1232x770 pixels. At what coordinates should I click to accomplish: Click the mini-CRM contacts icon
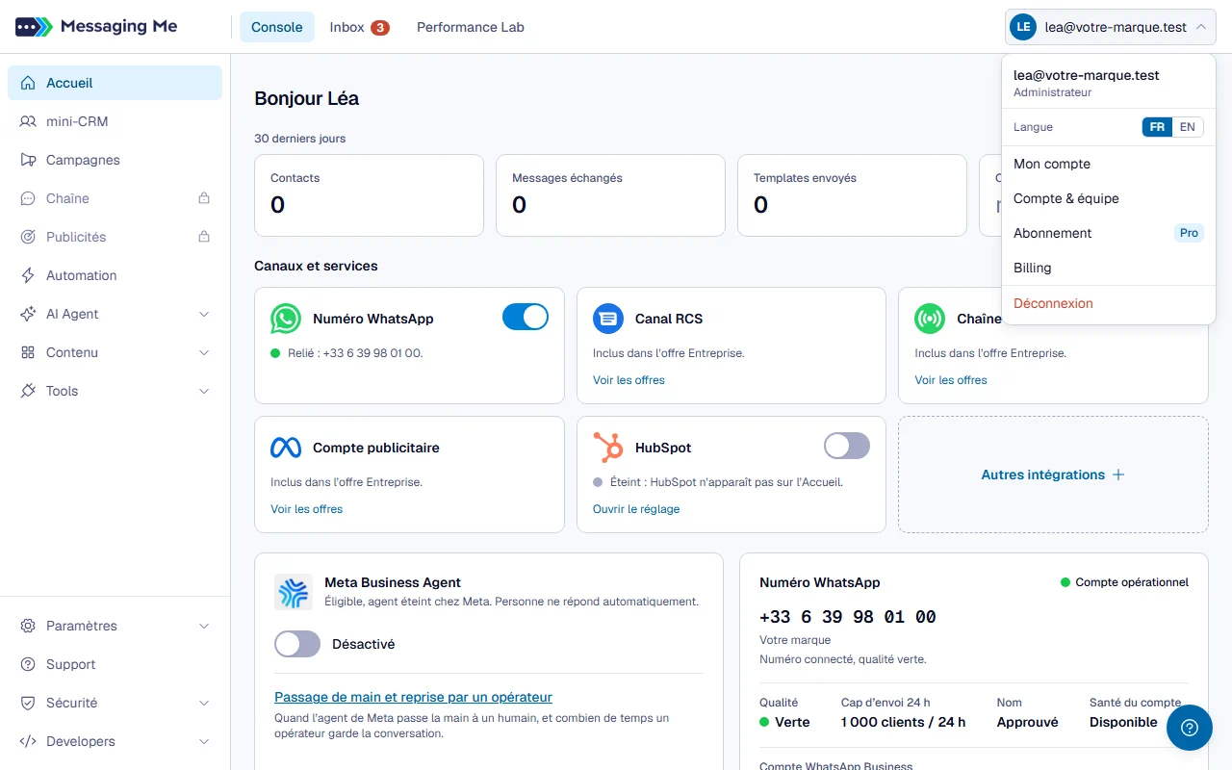pos(28,121)
